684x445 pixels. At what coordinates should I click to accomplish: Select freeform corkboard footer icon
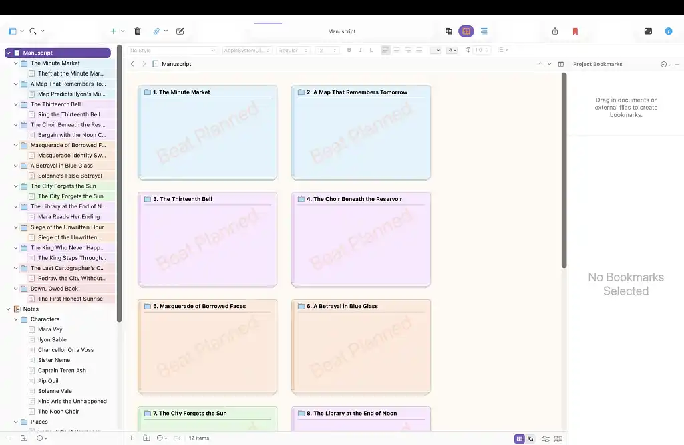click(x=530, y=439)
